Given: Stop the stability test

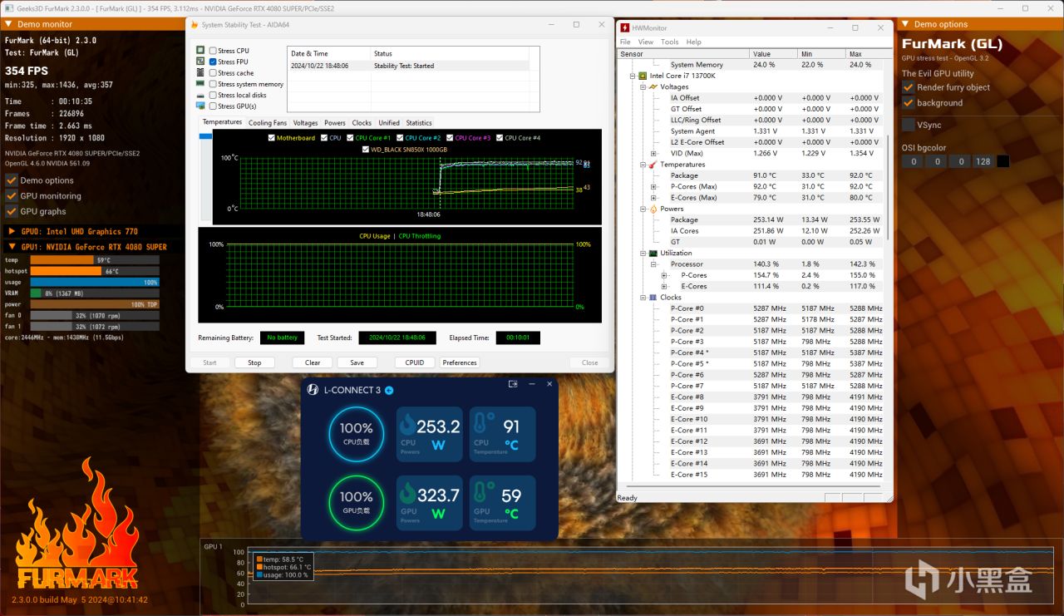Looking at the screenshot, I should [254, 362].
